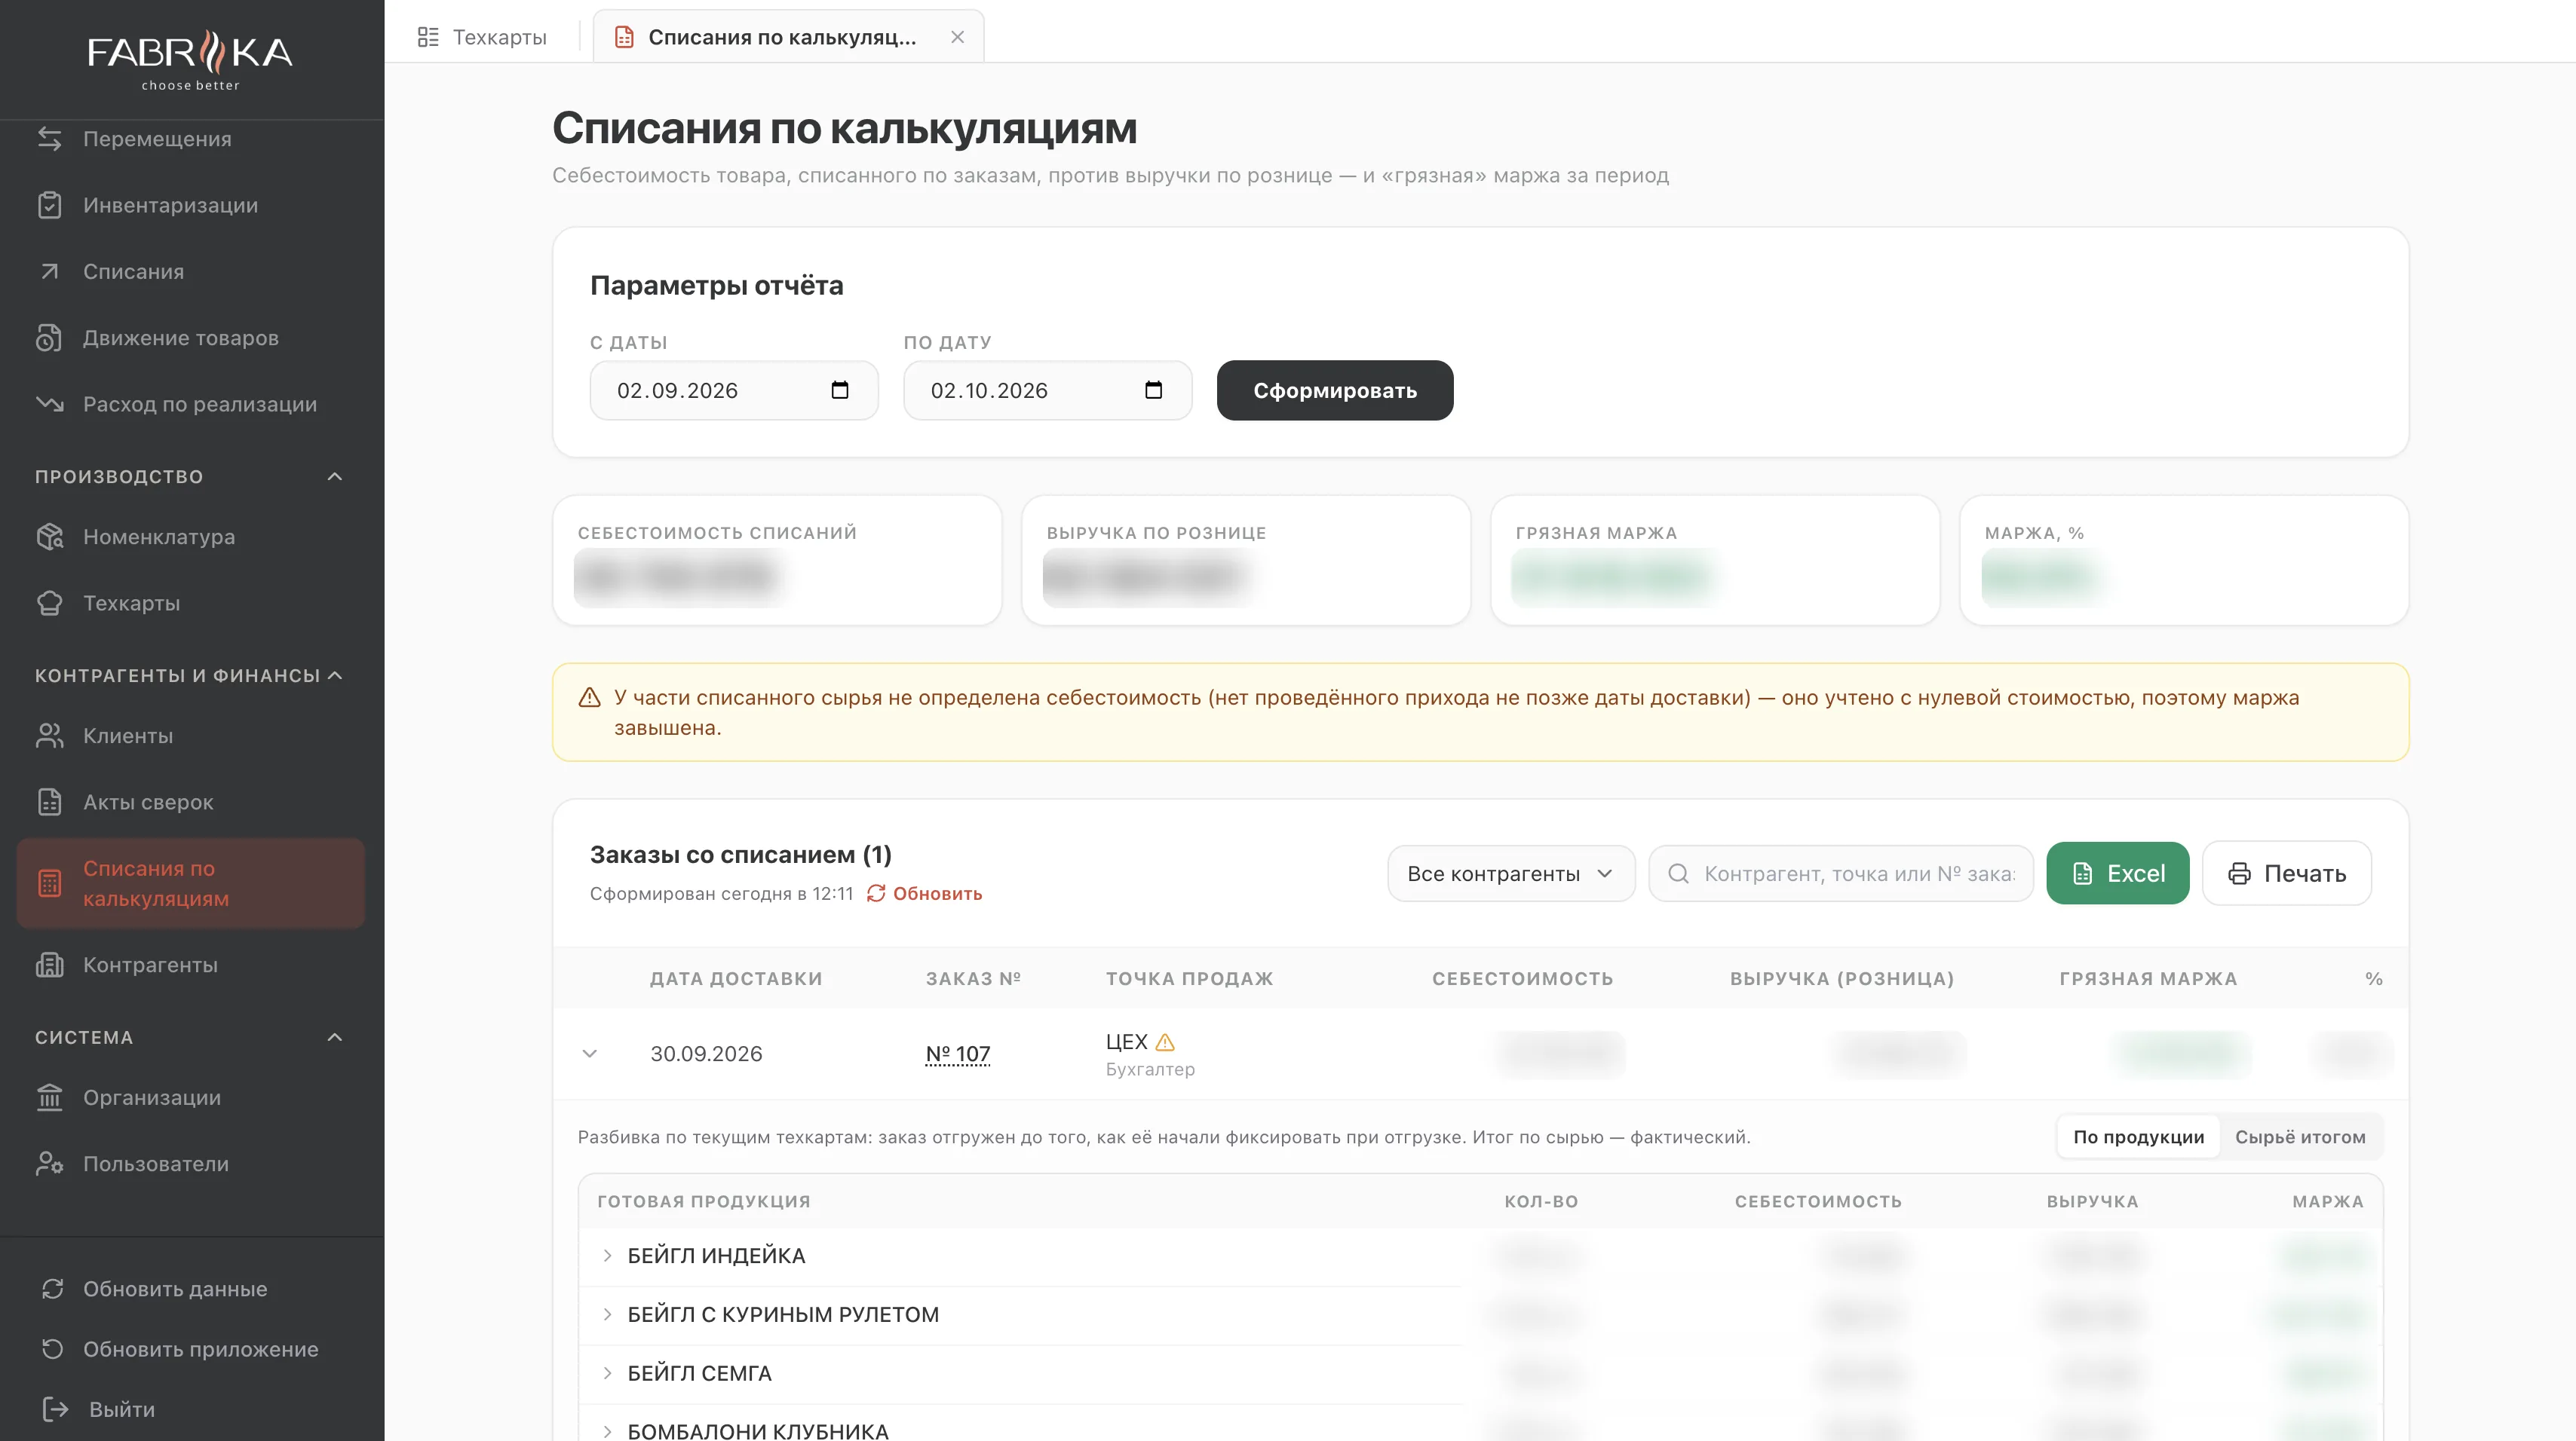The height and width of the screenshot is (1441, 2576).
Task: Expand the БЕЙГЛ С КУРИНЫМ РУЛЕТОМ row
Action: pos(607,1315)
